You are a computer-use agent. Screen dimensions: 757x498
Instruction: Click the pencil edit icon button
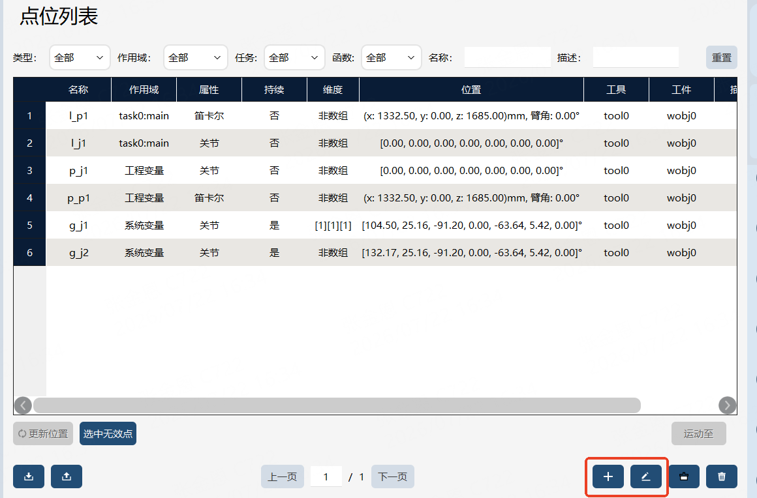tap(646, 476)
